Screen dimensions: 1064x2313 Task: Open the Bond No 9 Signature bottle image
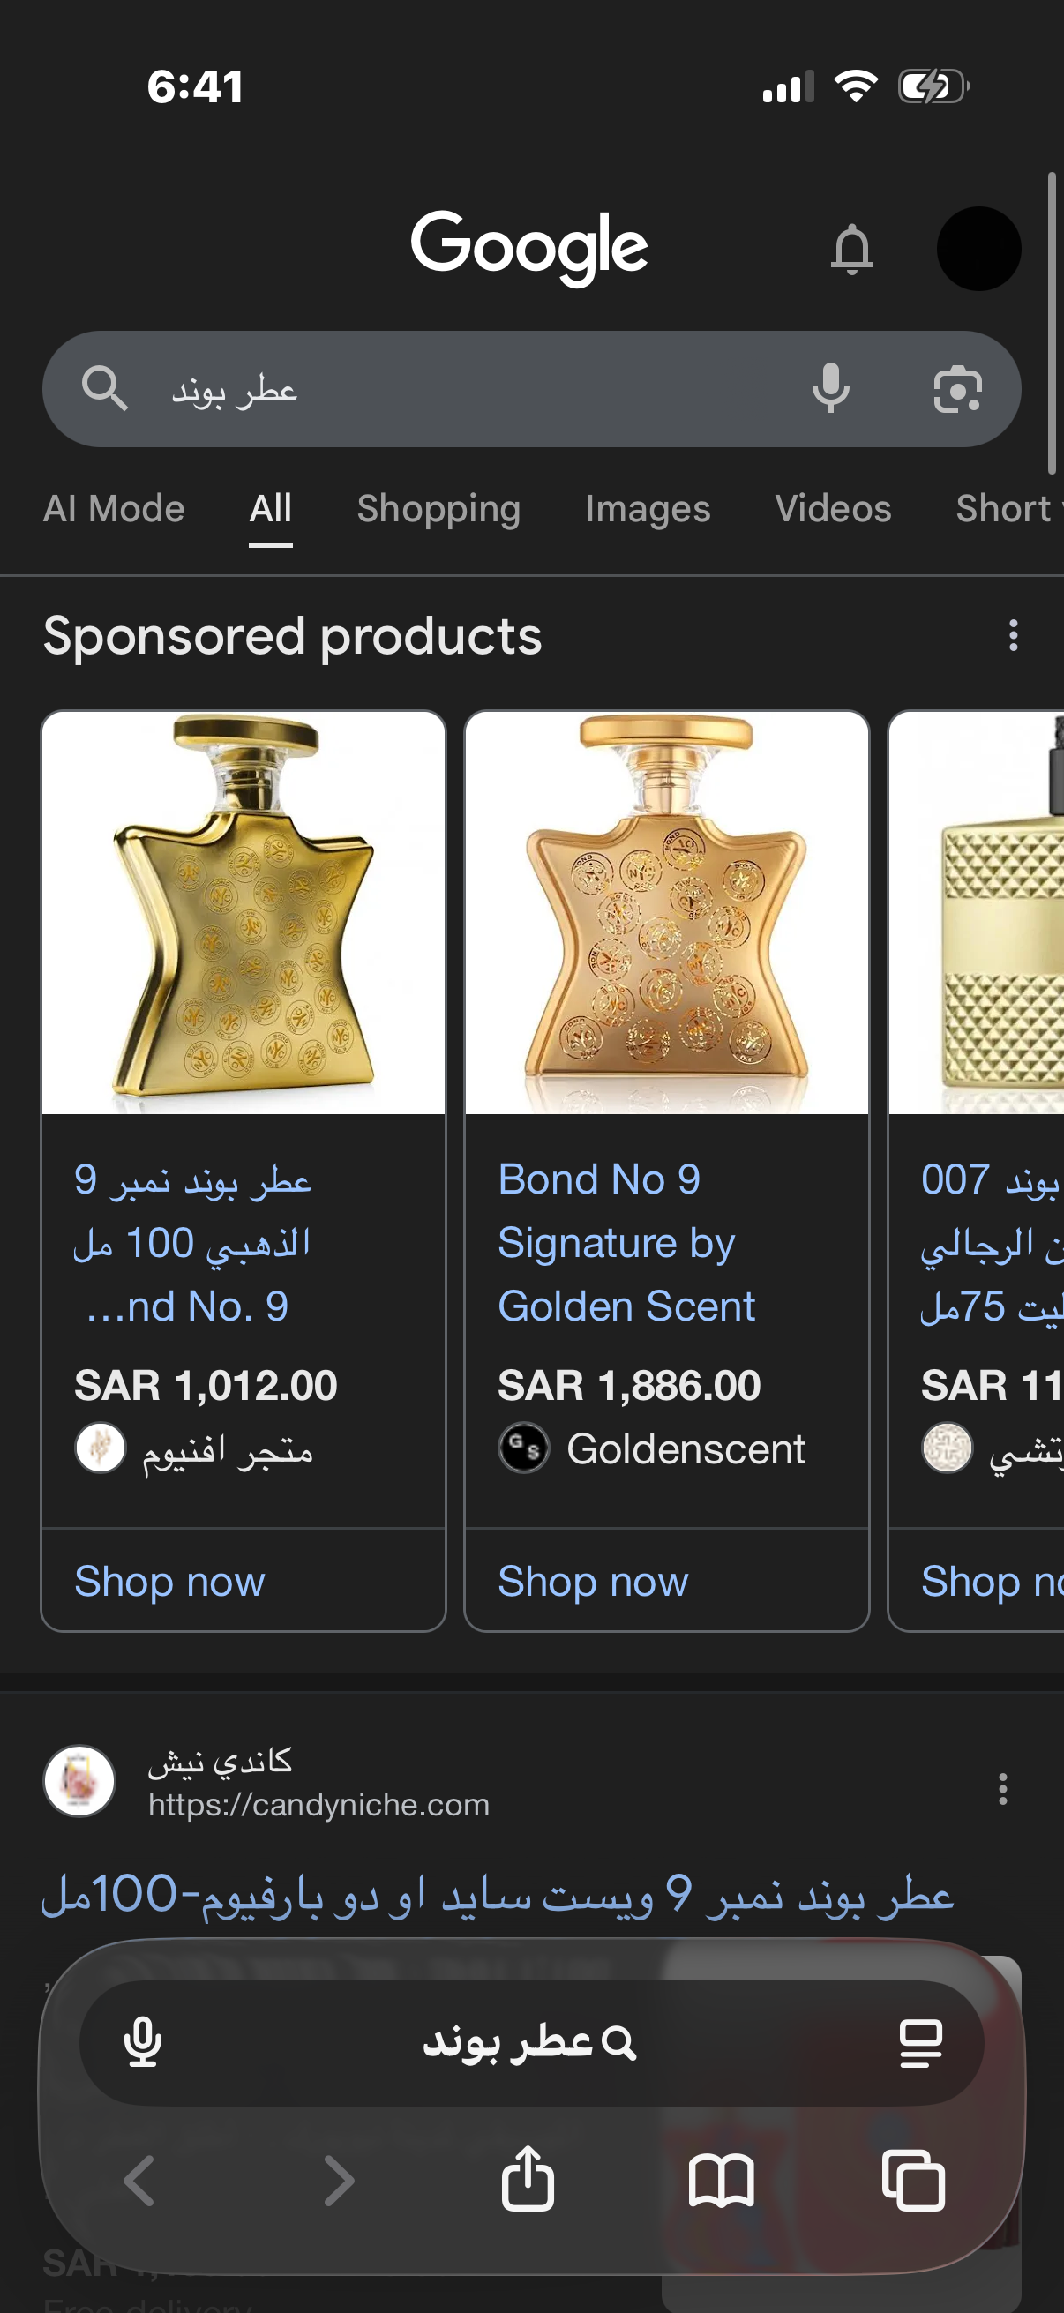pyautogui.click(x=666, y=912)
